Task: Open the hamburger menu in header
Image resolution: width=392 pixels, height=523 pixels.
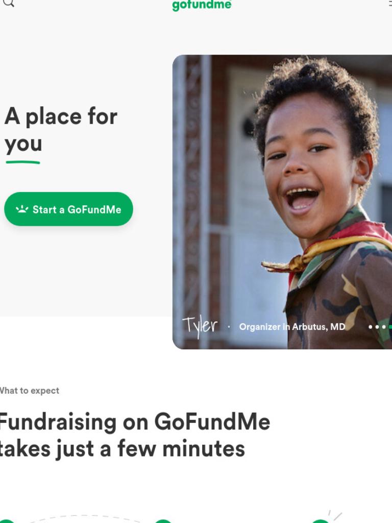Action: tap(390, 3)
